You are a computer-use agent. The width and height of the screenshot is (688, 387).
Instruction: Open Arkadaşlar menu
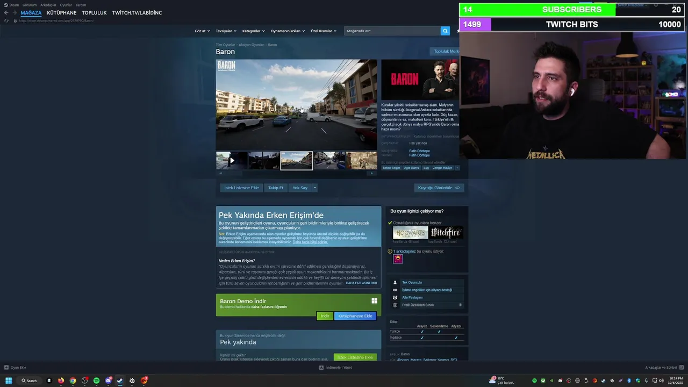click(48, 5)
